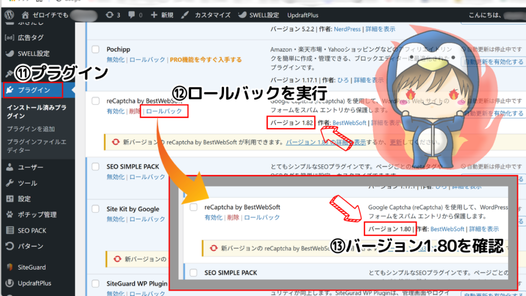Image resolution: width=526 pixels, height=296 pixels.
Task: Open the updates indicator showing 3
Action: click(113, 15)
